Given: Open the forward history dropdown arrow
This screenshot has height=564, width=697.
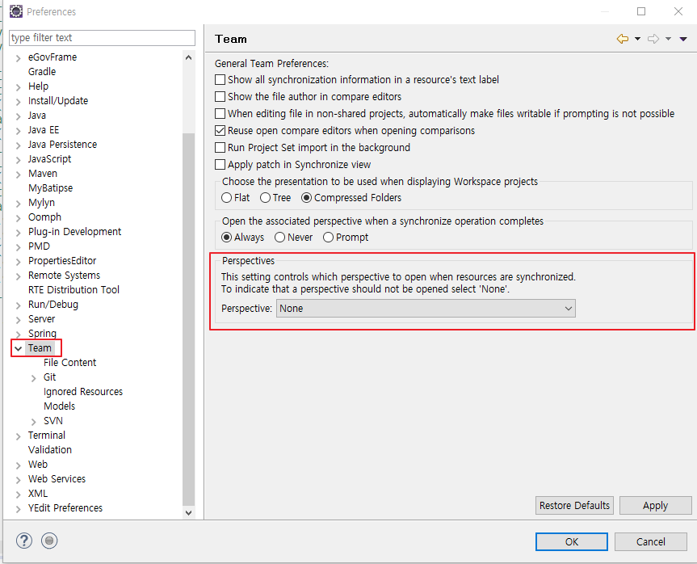Looking at the screenshot, I should [x=668, y=39].
